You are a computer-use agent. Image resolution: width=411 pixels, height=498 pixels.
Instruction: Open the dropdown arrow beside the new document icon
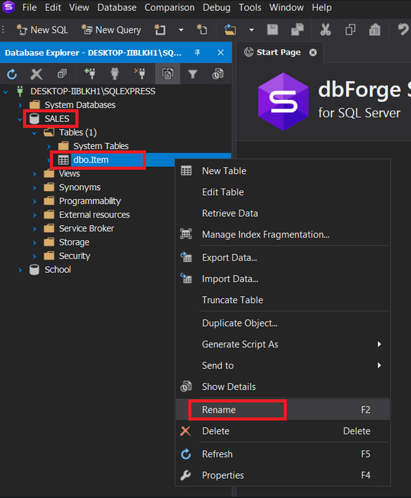(181, 30)
